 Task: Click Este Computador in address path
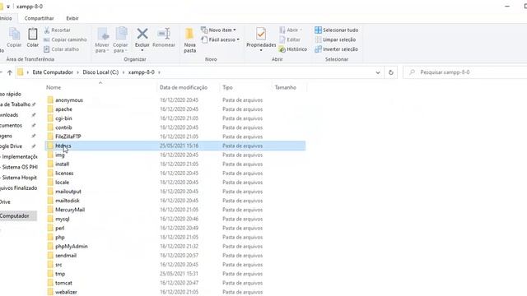click(x=53, y=72)
